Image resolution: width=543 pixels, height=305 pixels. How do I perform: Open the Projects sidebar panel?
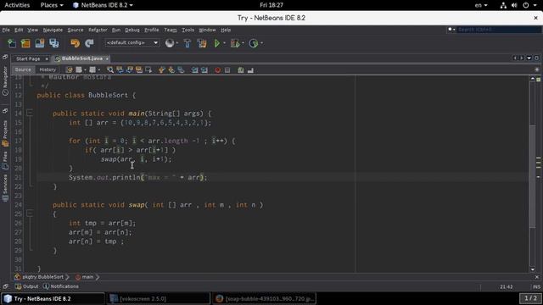point(5,133)
